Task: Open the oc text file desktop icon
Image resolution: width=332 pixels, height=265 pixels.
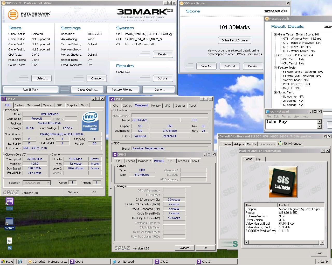Action: pos(9,241)
